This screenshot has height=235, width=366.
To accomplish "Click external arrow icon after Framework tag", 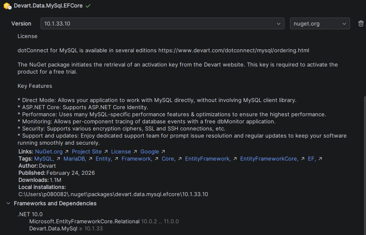I will (156, 159).
